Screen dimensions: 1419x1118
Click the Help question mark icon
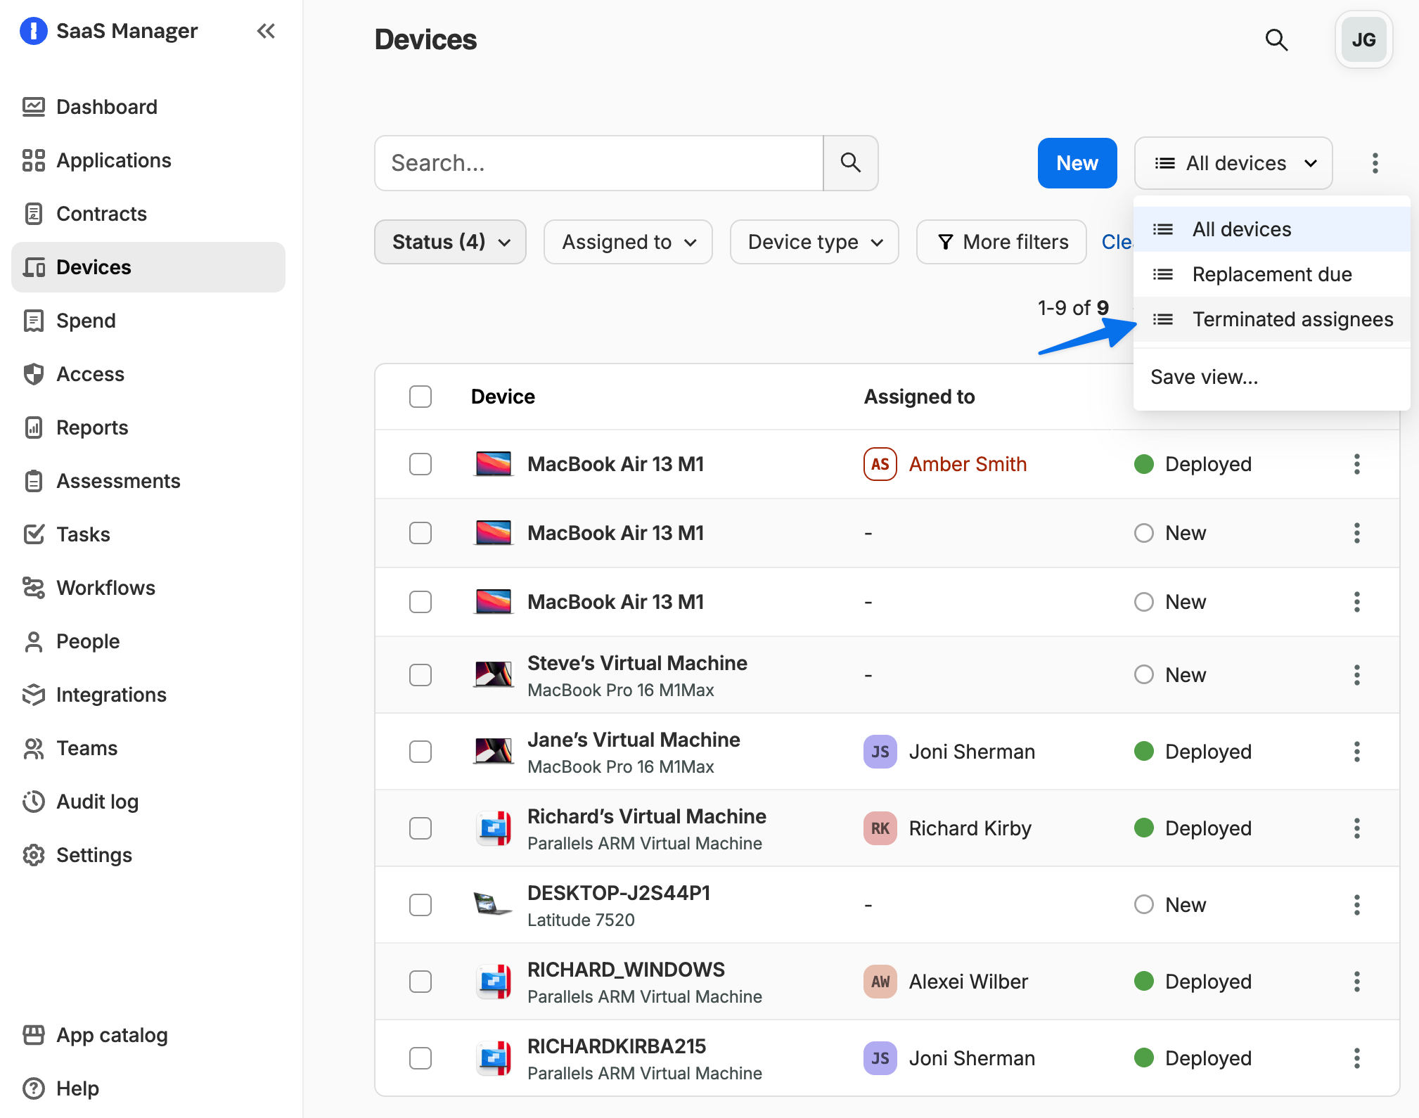[33, 1088]
